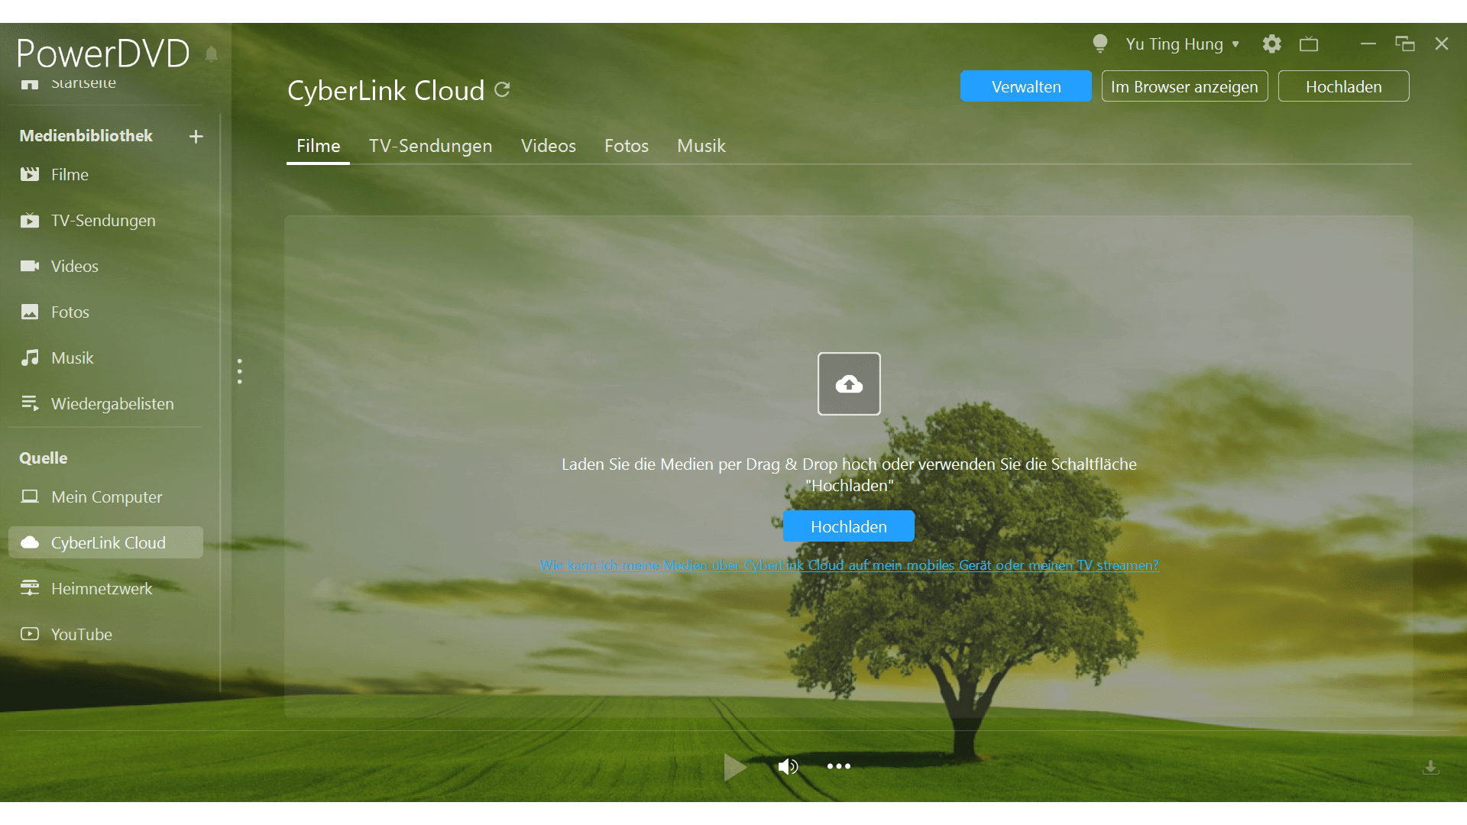Click the blue Hochladen button
This screenshot has height=825, width=1467.
click(848, 526)
